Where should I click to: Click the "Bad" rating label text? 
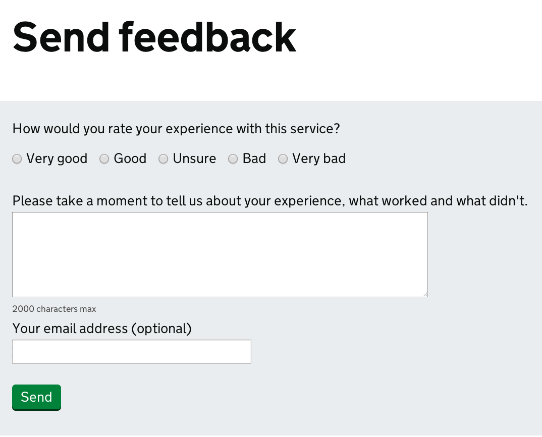click(254, 158)
